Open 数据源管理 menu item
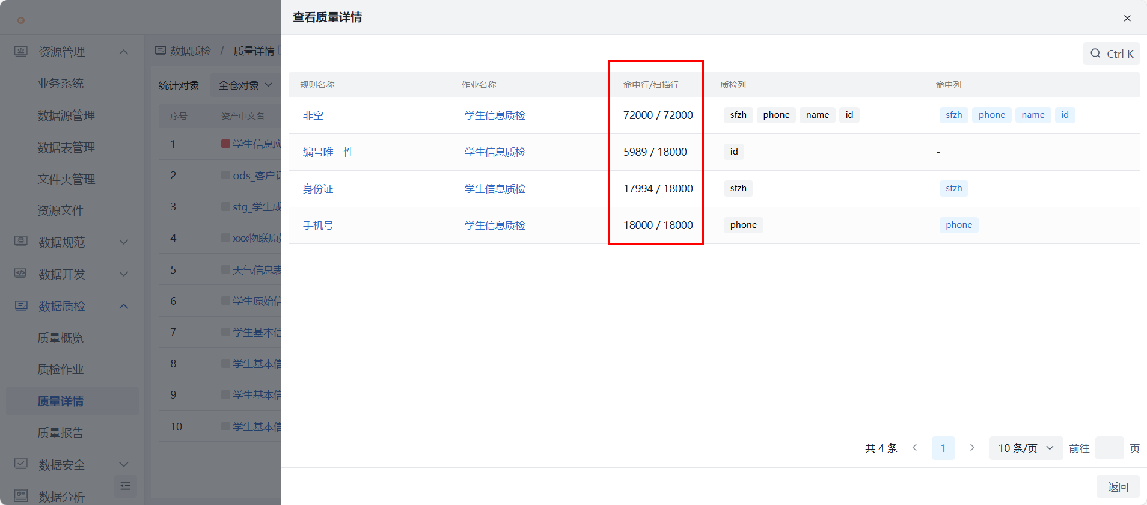This screenshot has height=505, width=1147. pyautogui.click(x=66, y=115)
